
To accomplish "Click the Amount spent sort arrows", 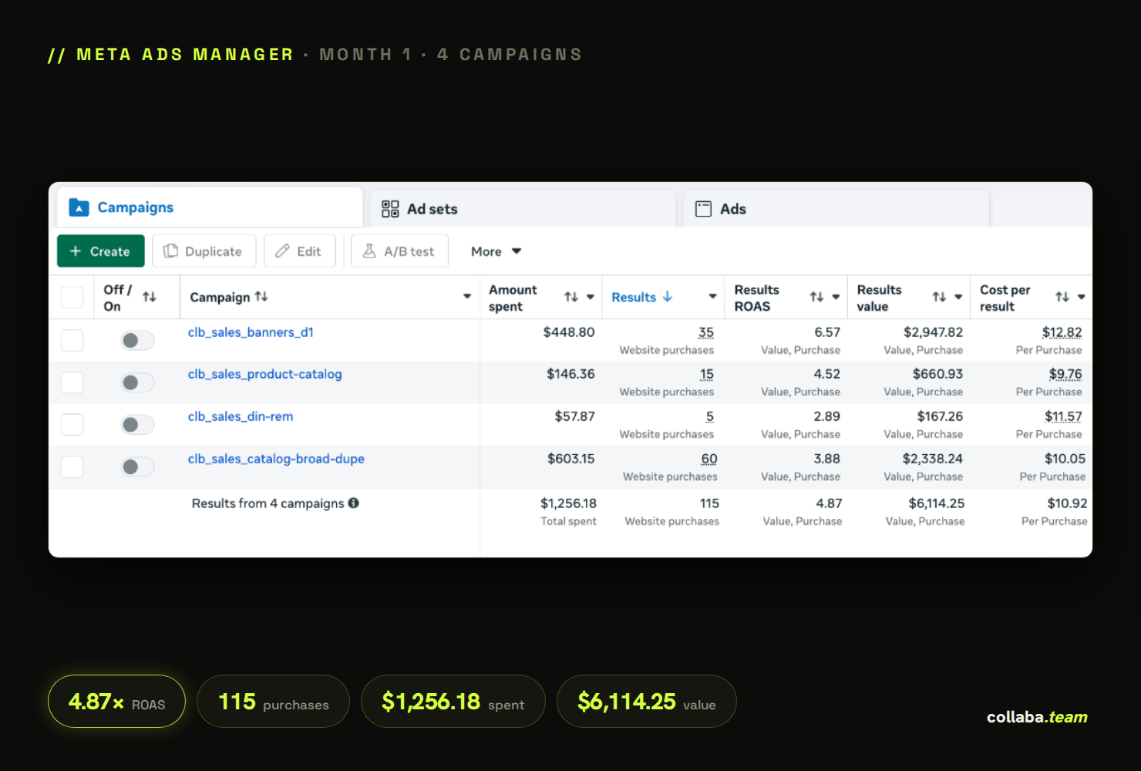I will (x=571, y=297).
